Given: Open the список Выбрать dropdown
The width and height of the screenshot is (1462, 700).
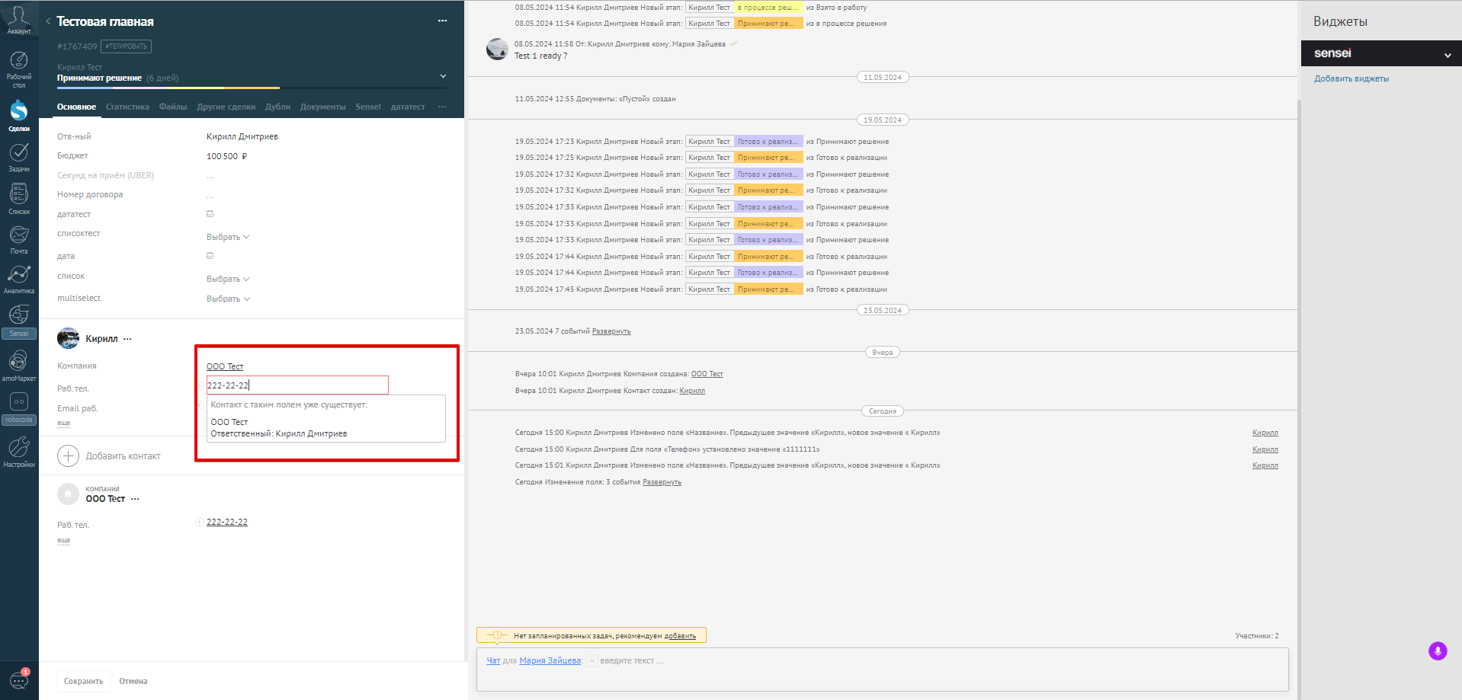Looking at the screenshot, I should [228, 279].
